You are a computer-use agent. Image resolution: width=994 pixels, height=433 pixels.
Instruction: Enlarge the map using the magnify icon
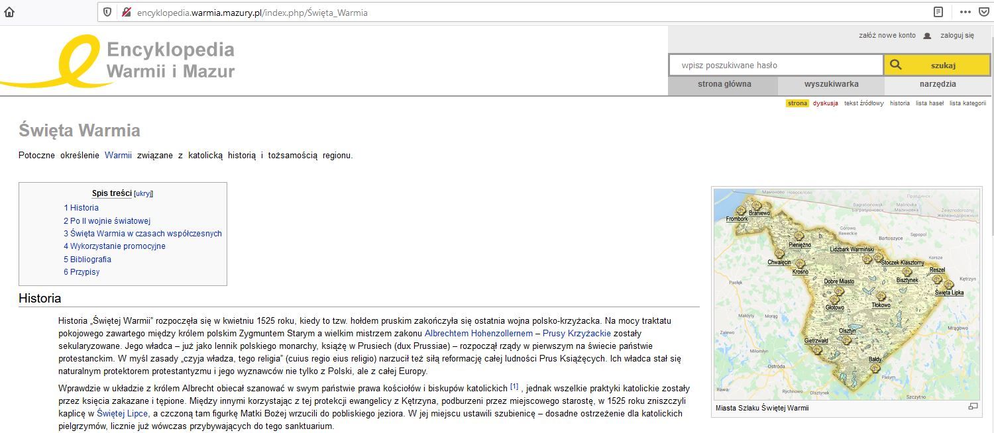[x=973, y=407]
